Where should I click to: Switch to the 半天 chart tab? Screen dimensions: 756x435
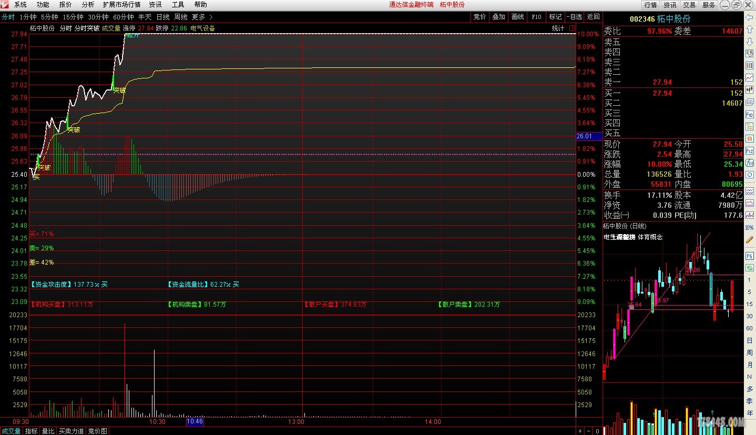click(145, 17)
